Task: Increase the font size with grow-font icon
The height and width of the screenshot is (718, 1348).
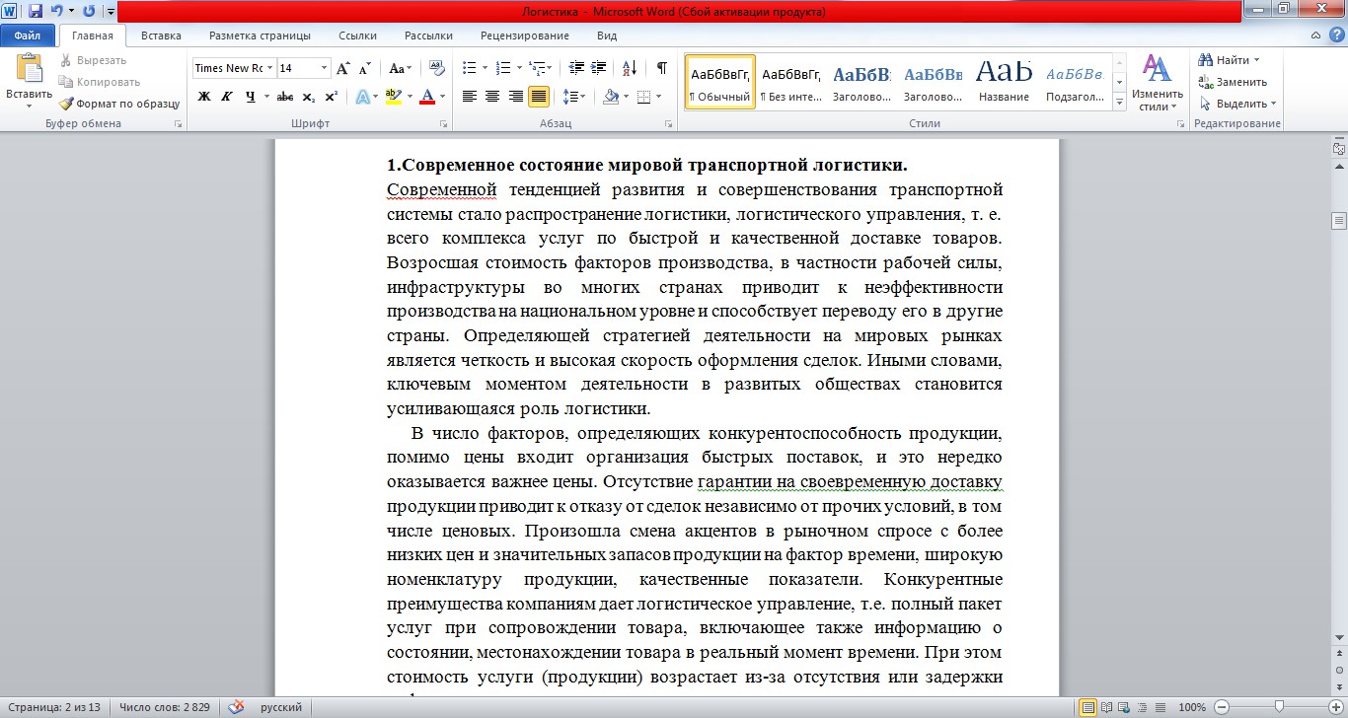Action: (x=342, y=68)
